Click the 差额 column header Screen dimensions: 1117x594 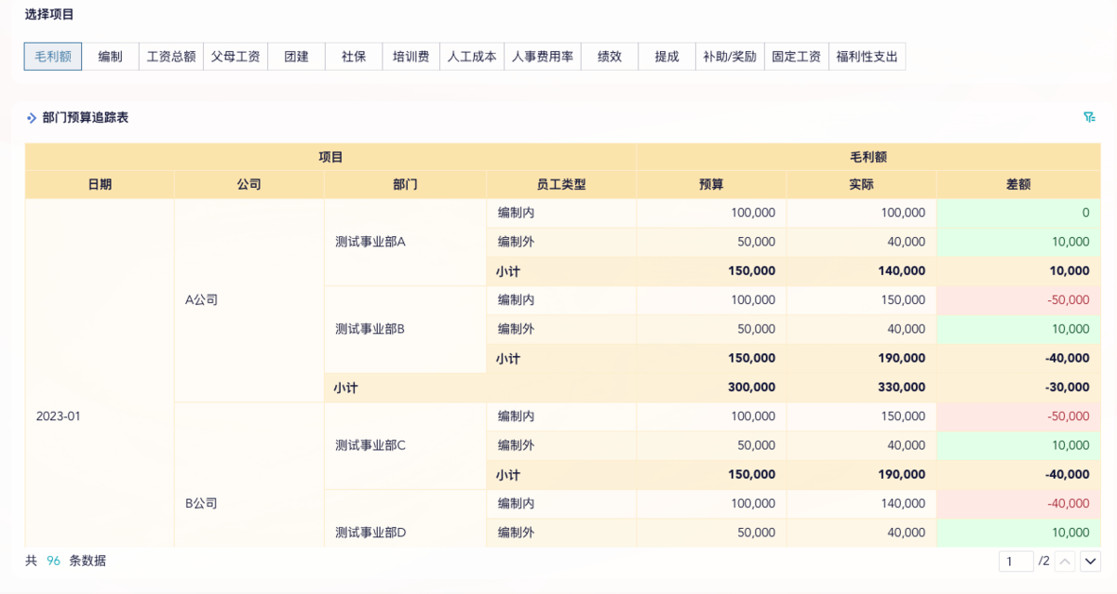[x=1018, y=184]
